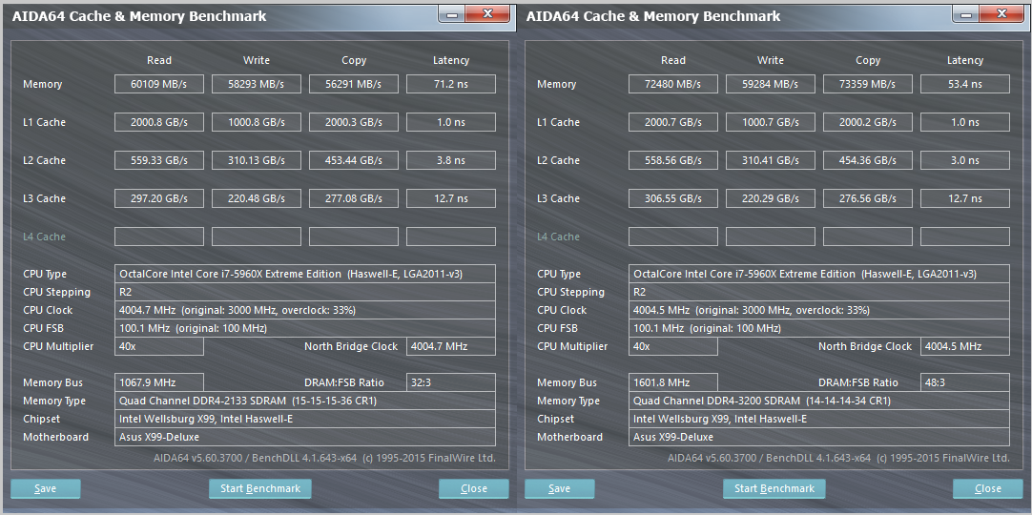Click Save button in left AIDA64 window
1032x515 pixels.
pyautogui.click(x=46, y=488)
